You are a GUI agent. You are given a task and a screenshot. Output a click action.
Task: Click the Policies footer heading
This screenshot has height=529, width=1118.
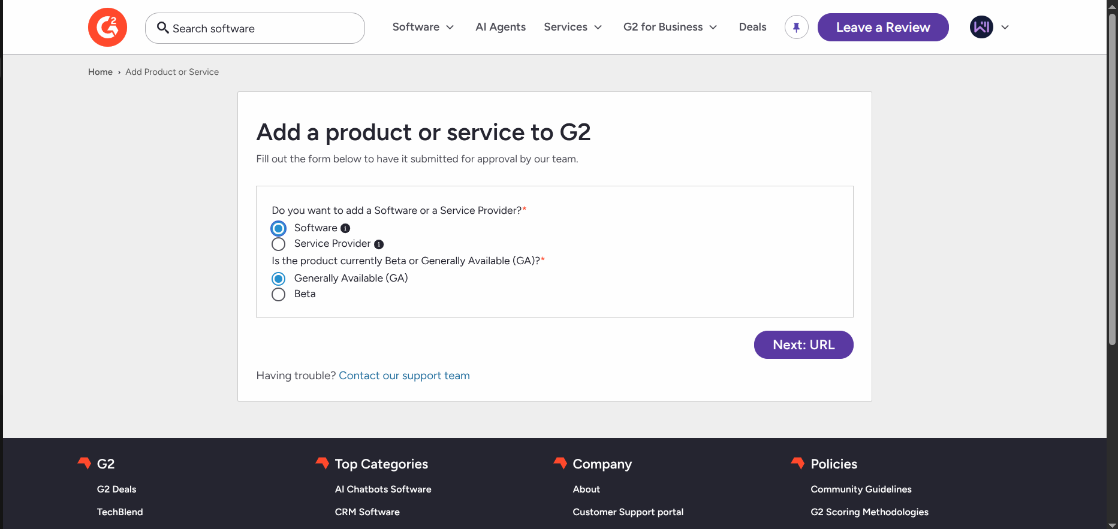pyautogui.click(x=834, y=464)
